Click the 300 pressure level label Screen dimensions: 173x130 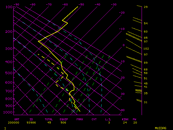9,48
